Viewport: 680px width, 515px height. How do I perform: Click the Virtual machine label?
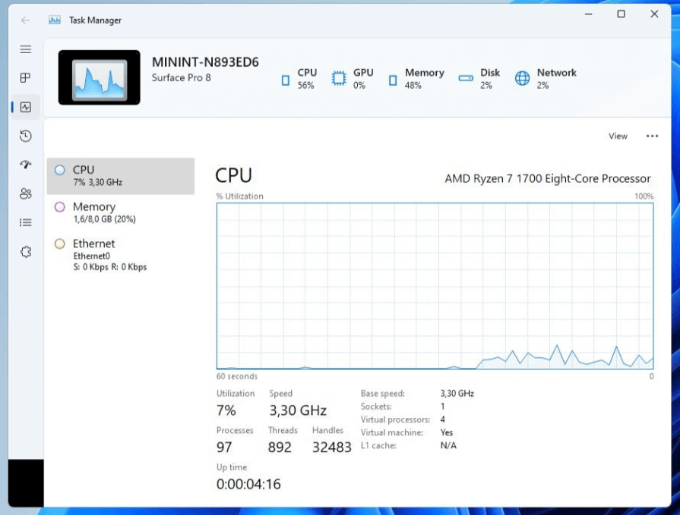click(391, 432)
